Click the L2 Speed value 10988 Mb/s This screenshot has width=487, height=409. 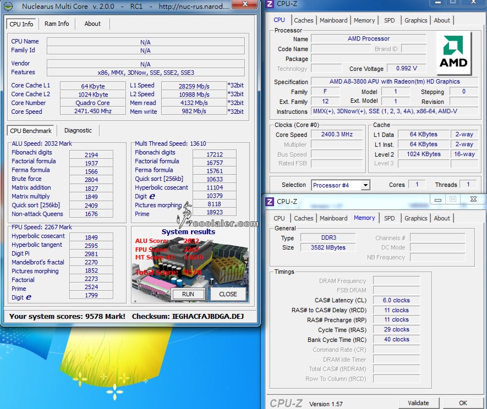[x=194, y=95]
